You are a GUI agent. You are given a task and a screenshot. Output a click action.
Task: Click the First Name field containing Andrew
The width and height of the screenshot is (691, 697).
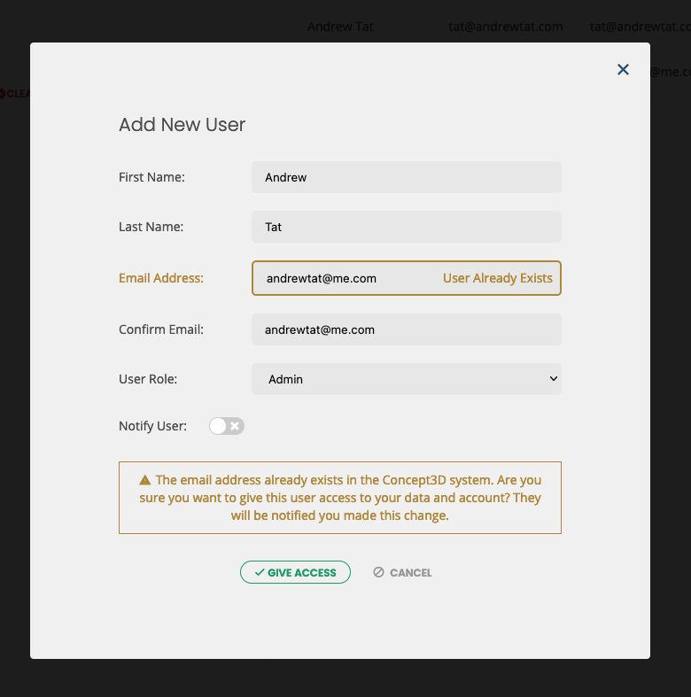(x=407, y=177)
